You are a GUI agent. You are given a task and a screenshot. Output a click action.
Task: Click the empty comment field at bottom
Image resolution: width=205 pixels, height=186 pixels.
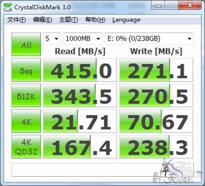coord(102,170)
